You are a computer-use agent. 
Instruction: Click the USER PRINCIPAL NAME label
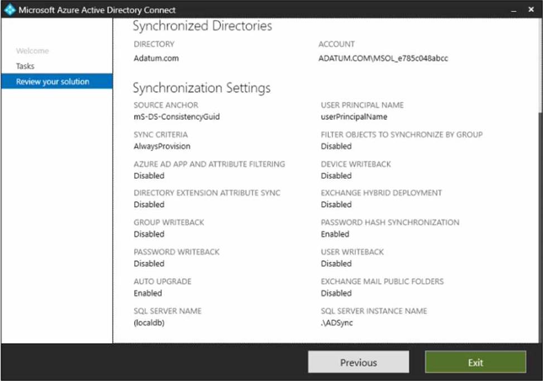(362, 105)
